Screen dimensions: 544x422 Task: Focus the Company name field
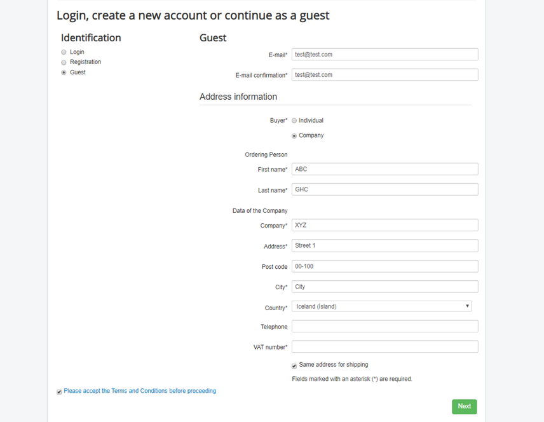tap(384, 225)
